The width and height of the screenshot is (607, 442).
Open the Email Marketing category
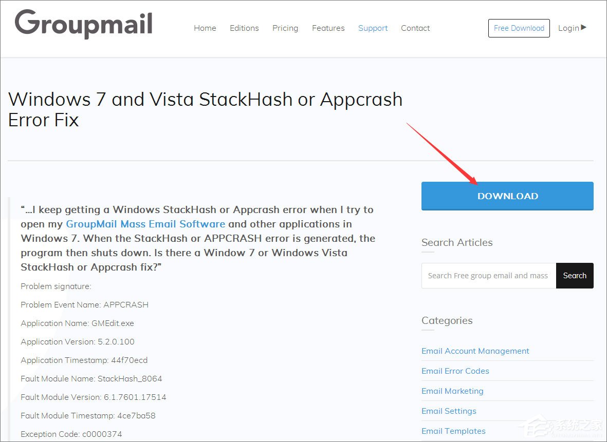[x=452, y=391]
